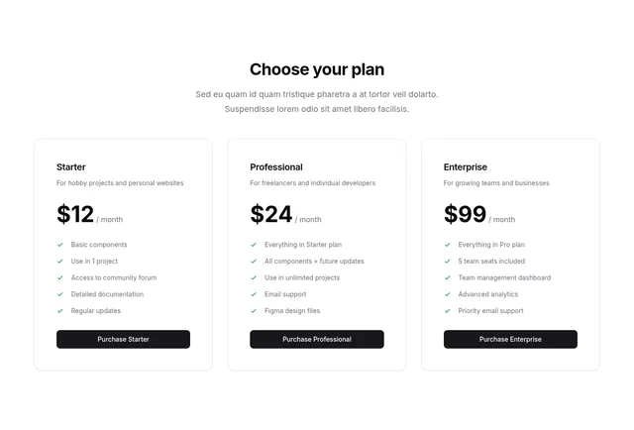Select checkmark beside Access to community forum
The height and width of the screenshot is (430, 634).
coord(60,277)
